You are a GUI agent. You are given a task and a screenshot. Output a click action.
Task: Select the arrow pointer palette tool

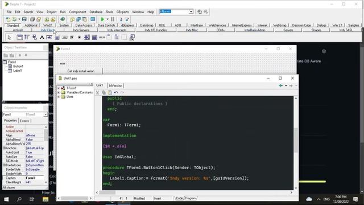[x=9, y=38]
